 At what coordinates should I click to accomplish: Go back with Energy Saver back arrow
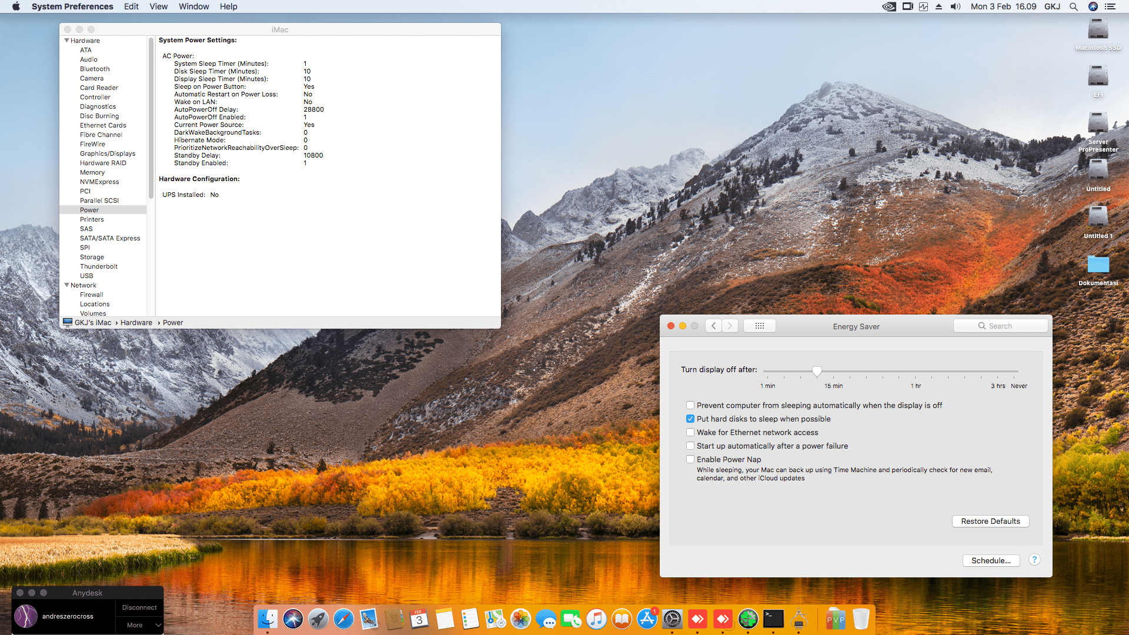pos(713,326)
